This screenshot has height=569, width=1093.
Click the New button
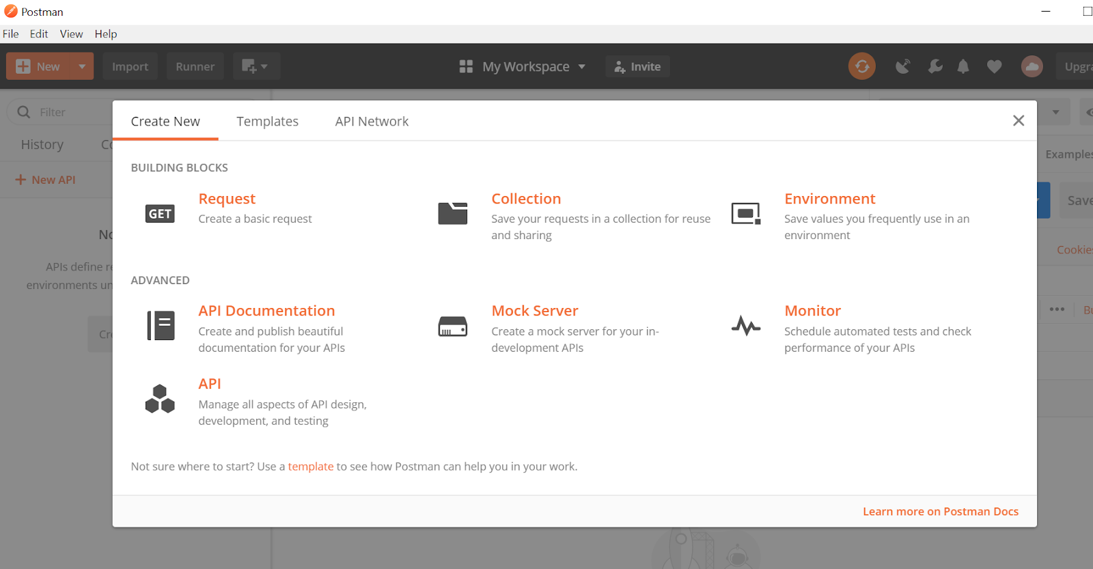tap(39, 66)
